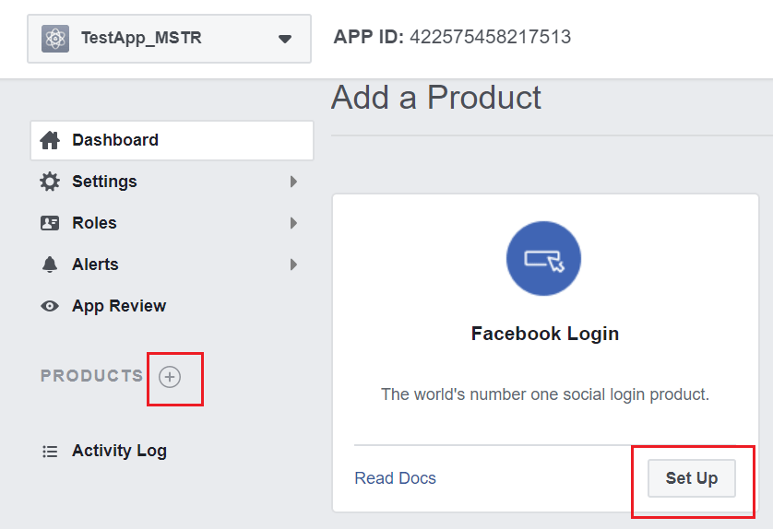Open the Dashboard menu item

click(x=172, y=140)
